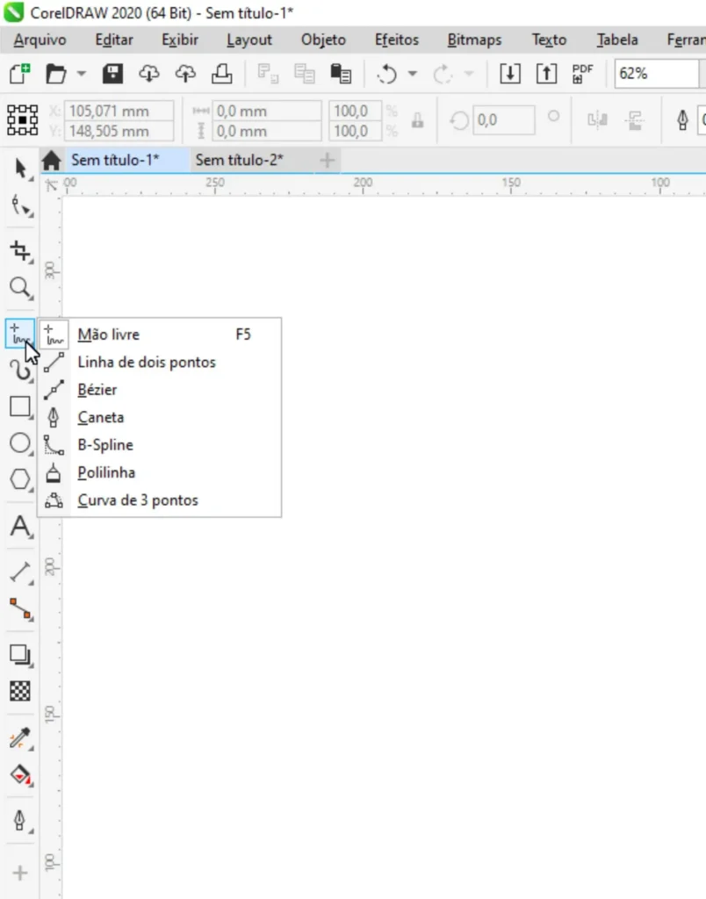Select the Dimension line tool
This screenshot has width=706, height=899.
(x=21, y=572)
